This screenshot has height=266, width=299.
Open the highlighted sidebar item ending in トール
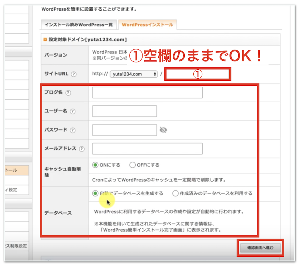tap(17, 170)
